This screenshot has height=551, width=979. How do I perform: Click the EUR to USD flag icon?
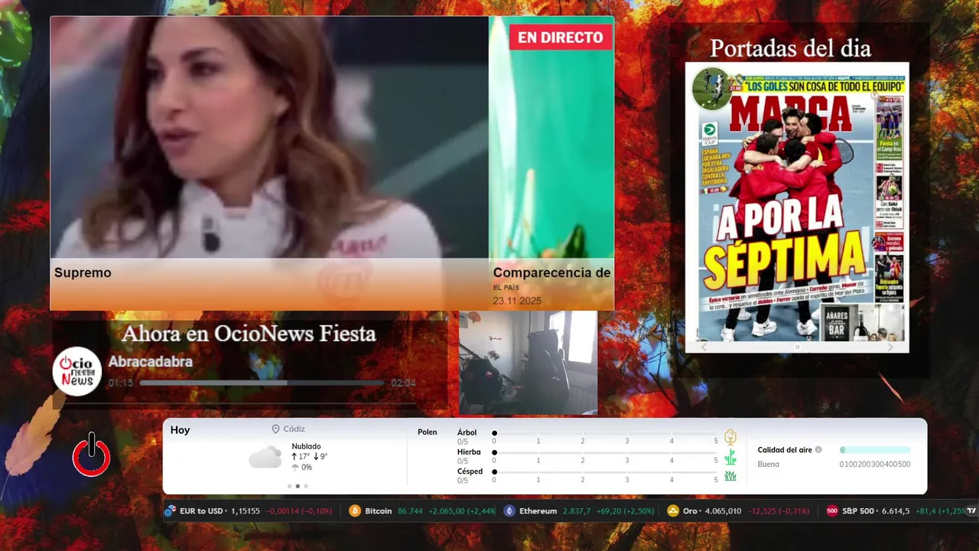pyautogui.click(x=171, y=511)
